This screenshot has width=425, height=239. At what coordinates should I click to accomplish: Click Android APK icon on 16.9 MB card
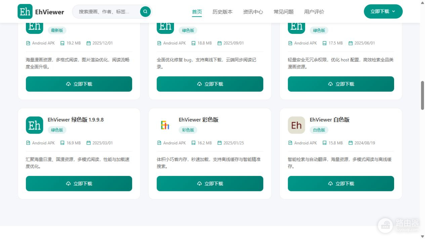[x=28, y=143]
